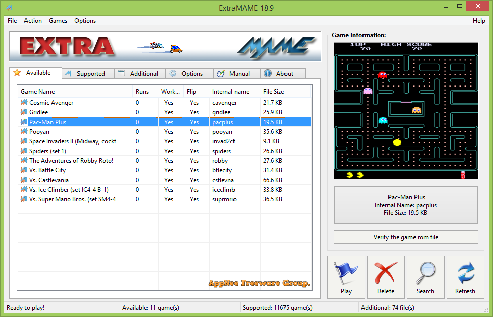Switch to the Supported tab
Viewport: 493px width, 317px height.
88,73
